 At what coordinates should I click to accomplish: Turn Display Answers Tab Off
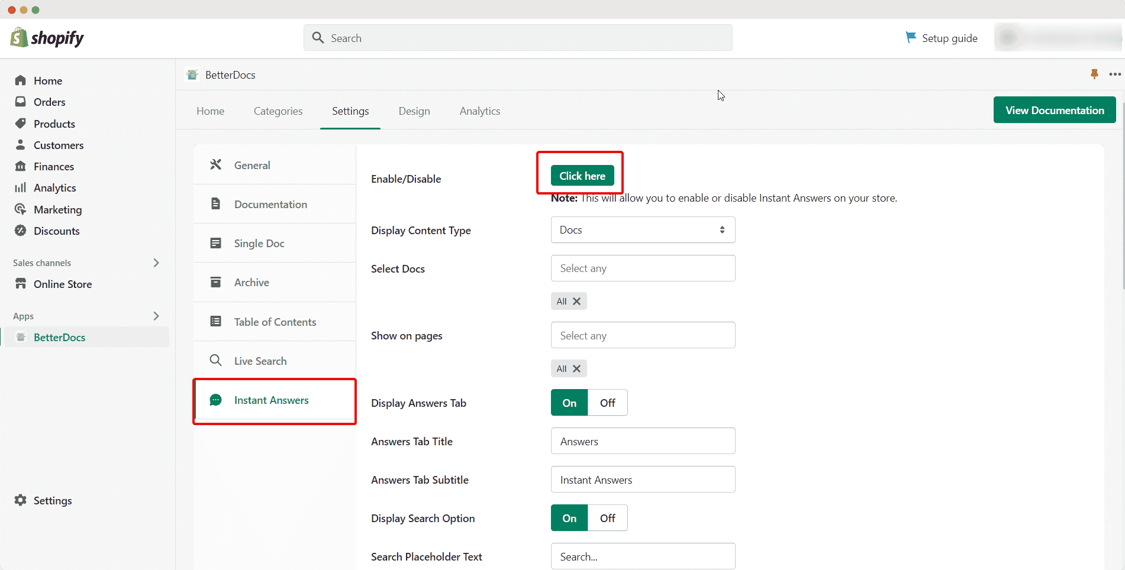pos(608,403)
